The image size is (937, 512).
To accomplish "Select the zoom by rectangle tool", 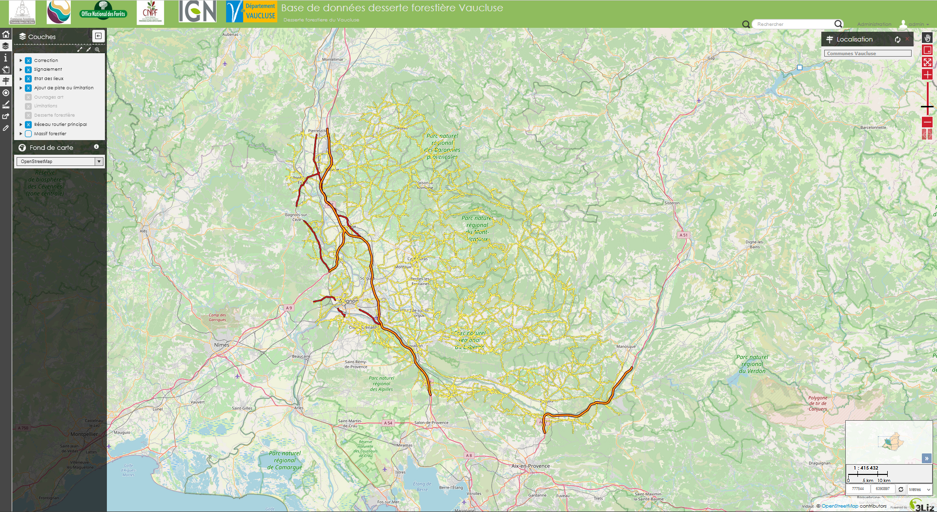I will click(x=927, y=50).
